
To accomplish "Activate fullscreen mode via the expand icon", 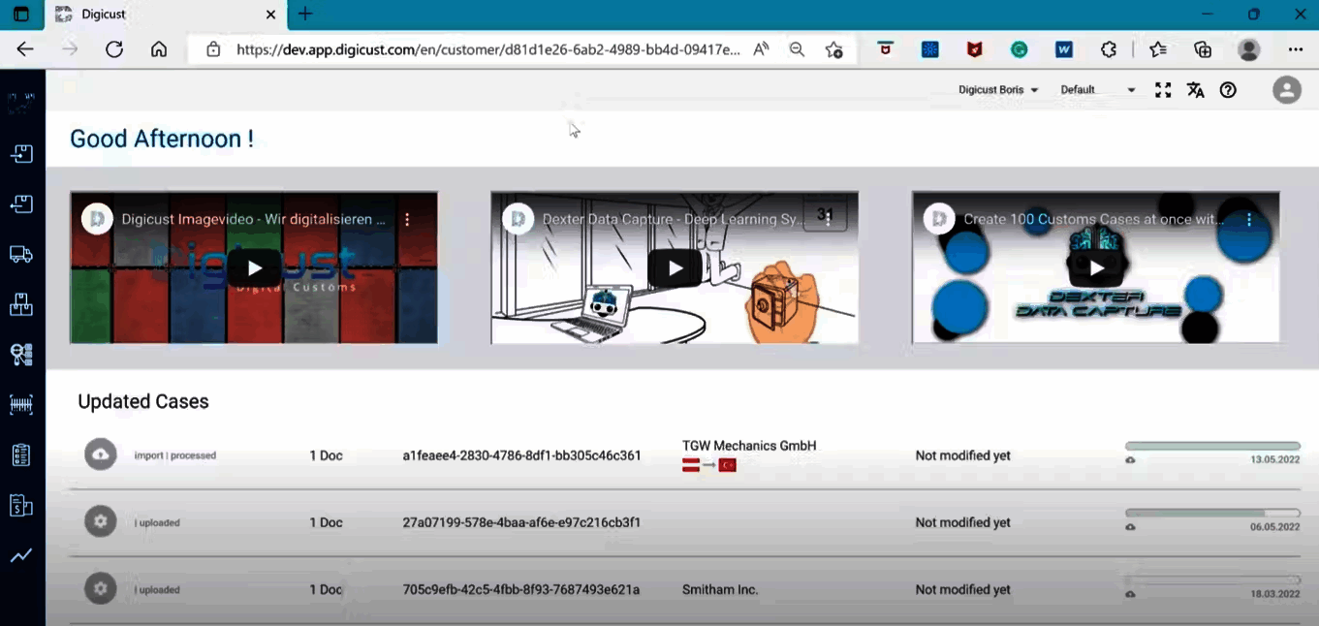I will tap(1162, 89).
